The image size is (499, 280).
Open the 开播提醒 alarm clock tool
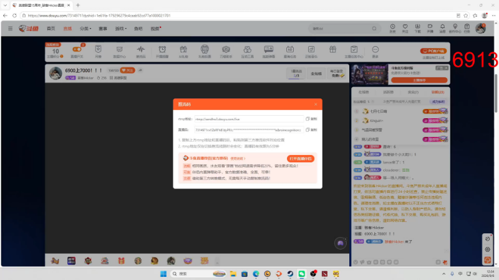point(162,52)
